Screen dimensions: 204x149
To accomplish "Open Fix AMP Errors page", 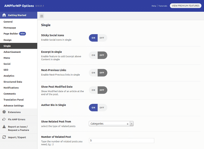I will click(x=19, y=119).
